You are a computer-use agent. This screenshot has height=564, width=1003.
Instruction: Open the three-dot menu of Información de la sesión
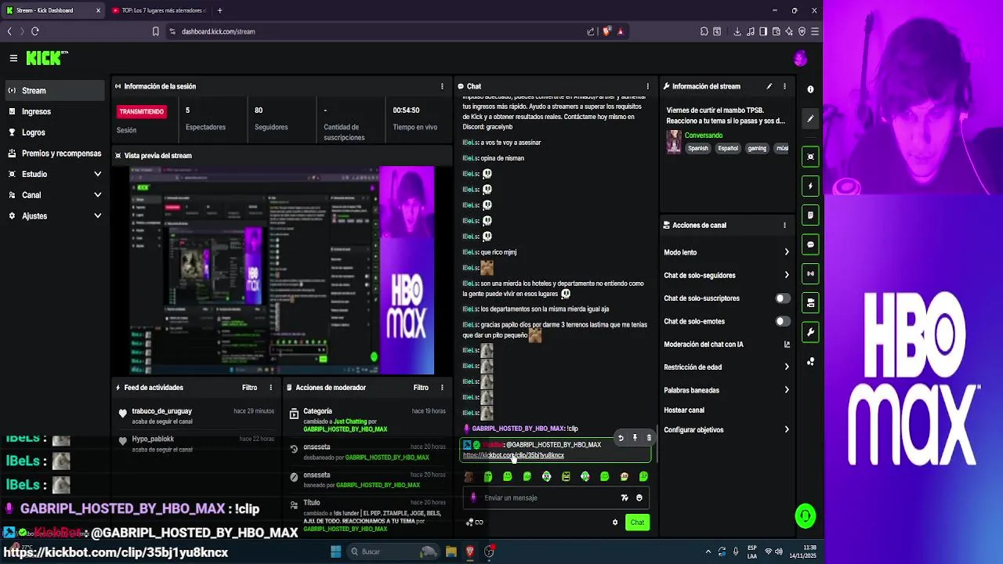pos(442,86)
